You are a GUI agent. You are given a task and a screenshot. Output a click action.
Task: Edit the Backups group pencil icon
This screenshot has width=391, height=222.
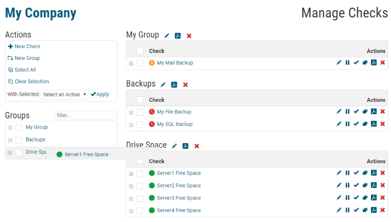(x=163, y=85)
